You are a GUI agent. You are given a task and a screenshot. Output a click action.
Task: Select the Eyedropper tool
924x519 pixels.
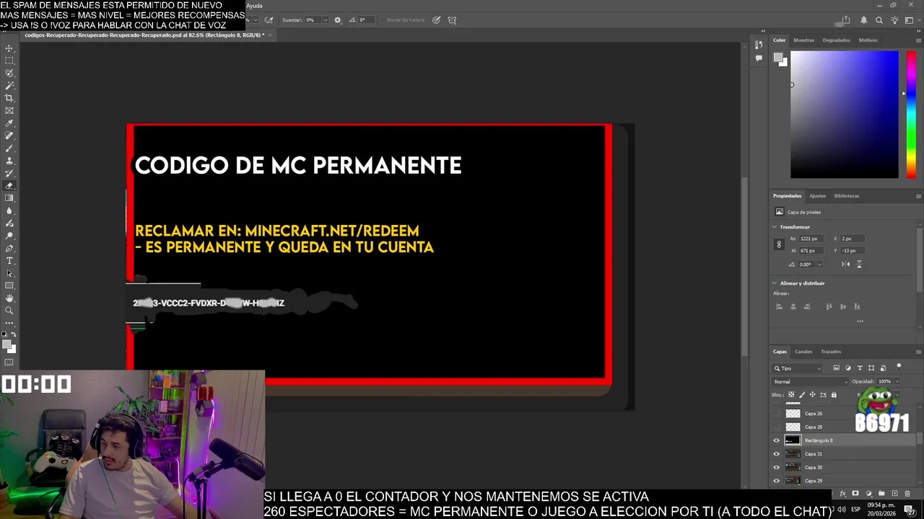coord(9,123)
